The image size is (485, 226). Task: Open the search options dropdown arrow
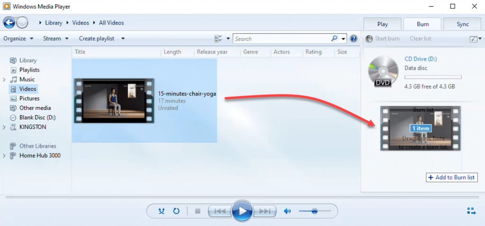coord(343,39)
